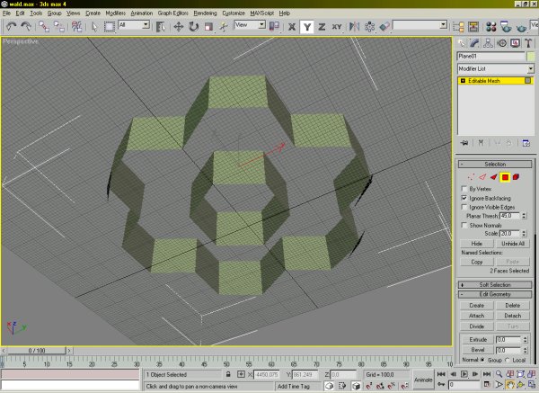Open the Modifiers menu
Screen dimensions: 539x393
115,14
